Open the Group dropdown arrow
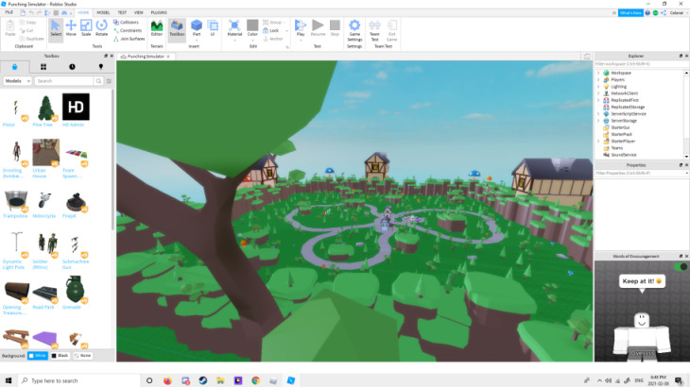690x387 pixels. (x=285, y=23)
